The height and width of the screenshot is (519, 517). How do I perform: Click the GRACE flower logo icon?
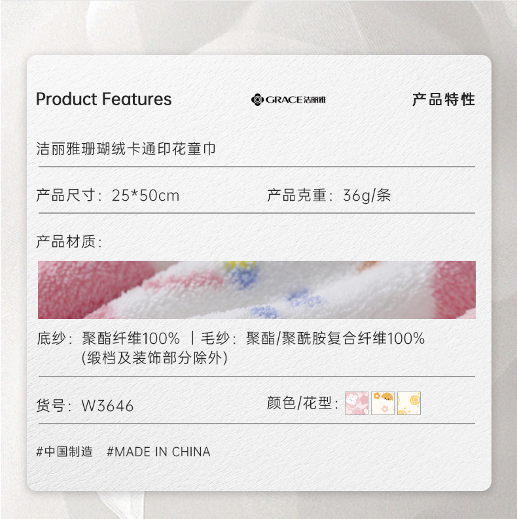[257, 99]
